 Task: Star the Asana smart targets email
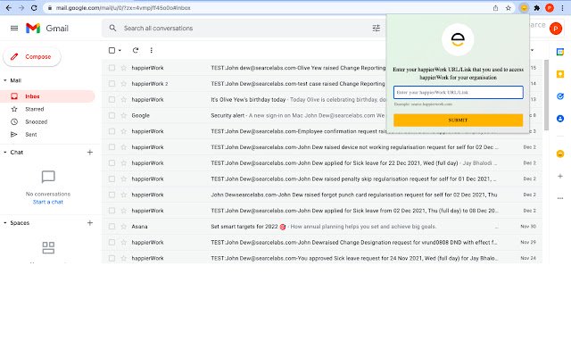click(123, 227)
